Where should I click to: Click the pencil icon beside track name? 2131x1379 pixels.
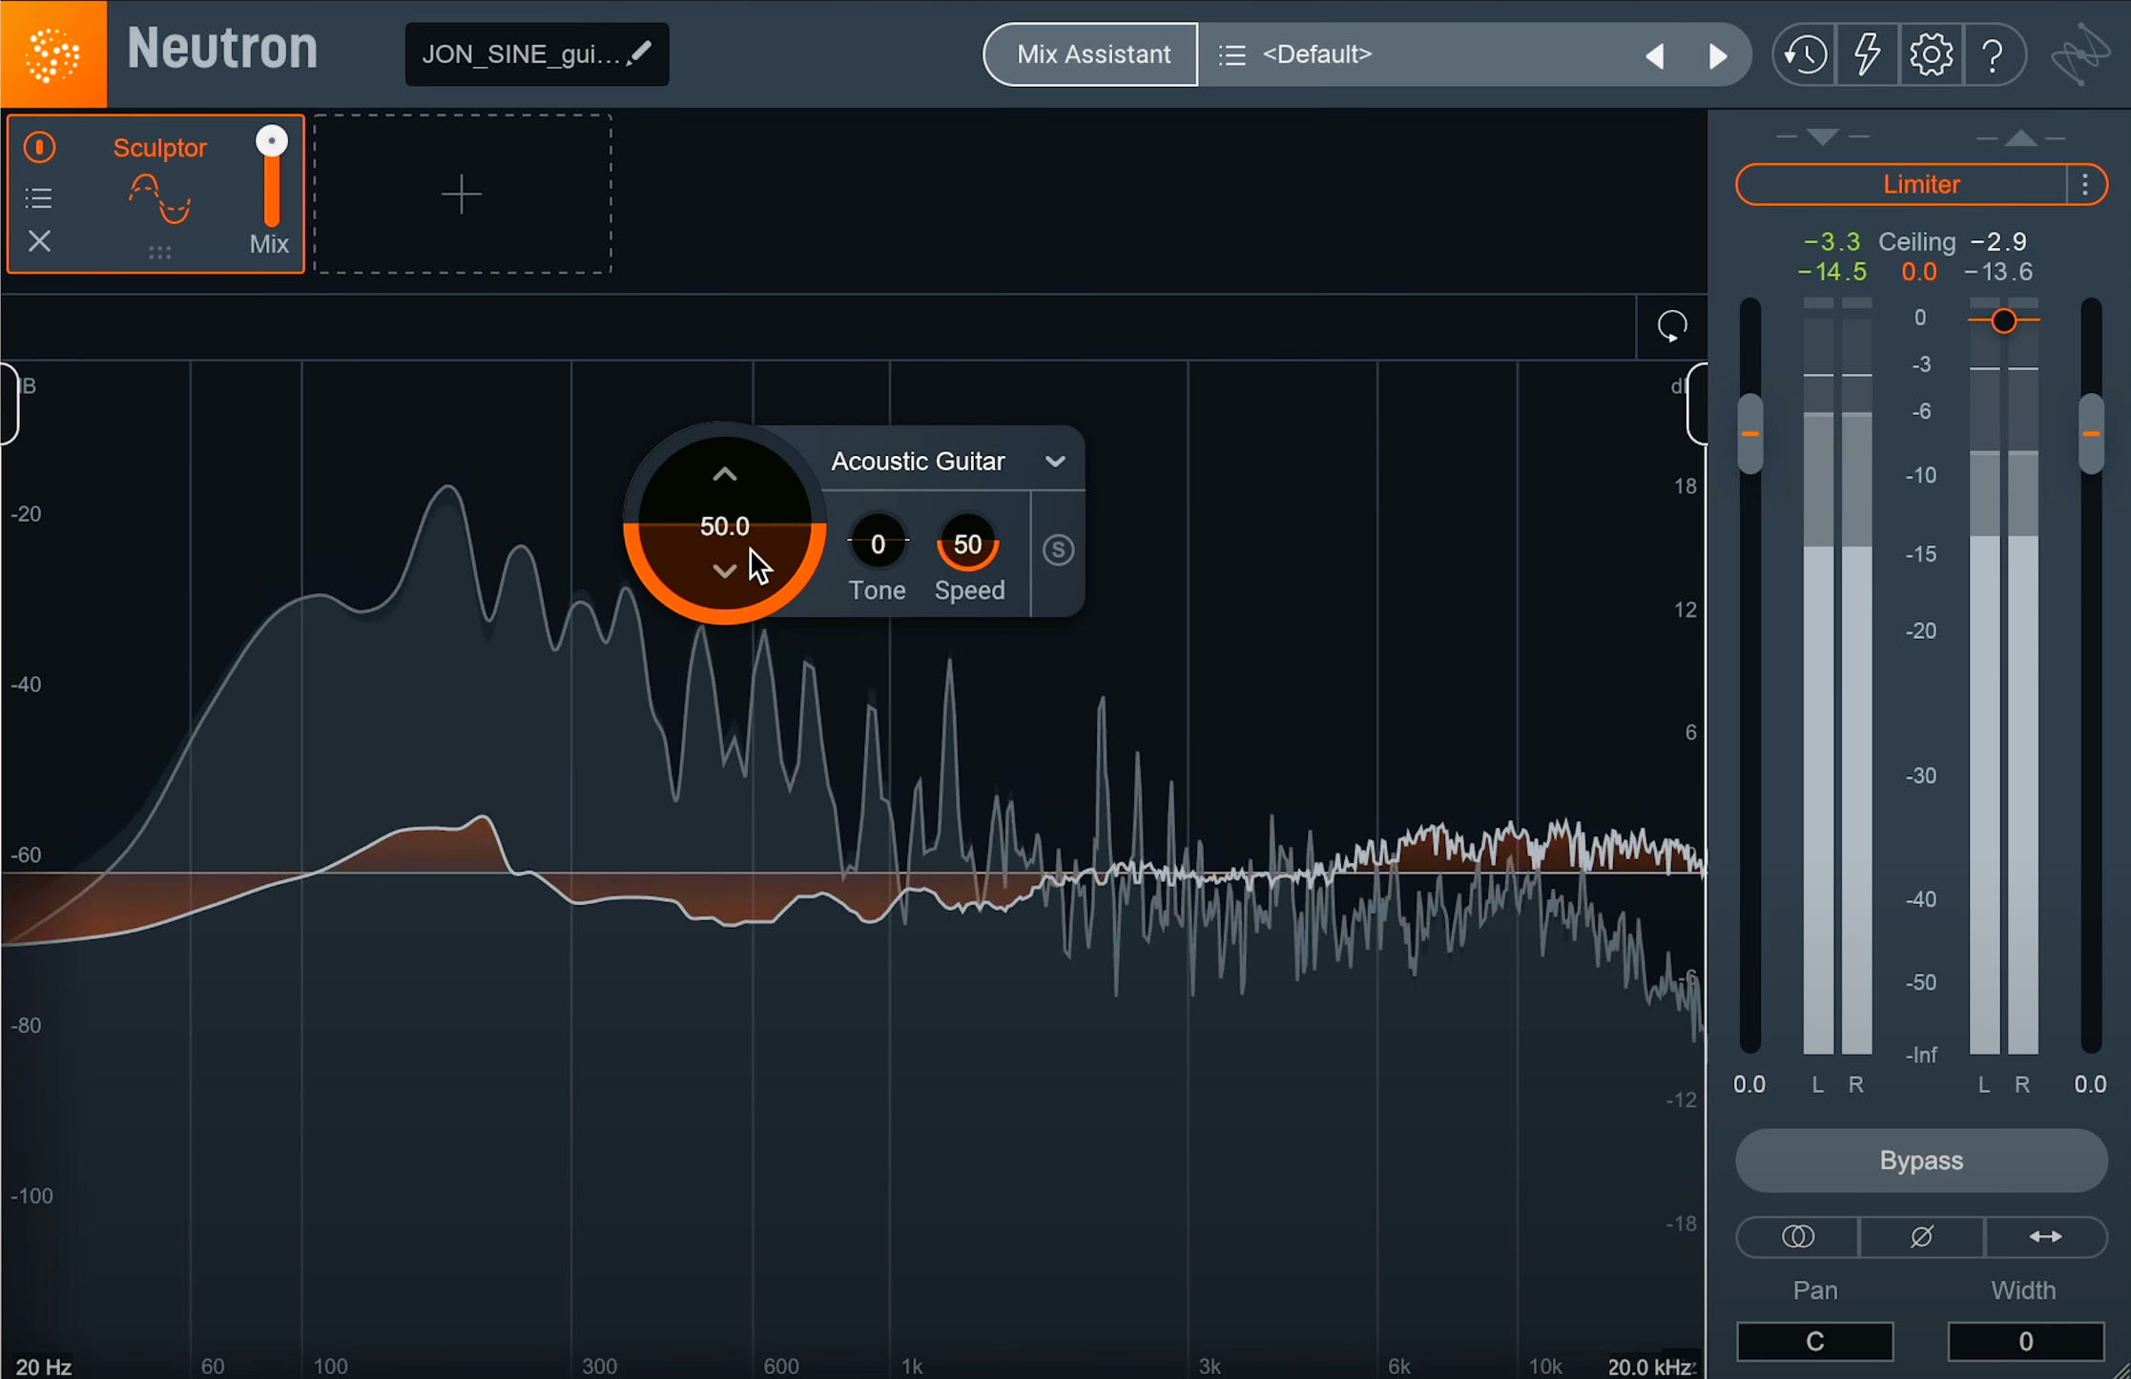(640, 52)
